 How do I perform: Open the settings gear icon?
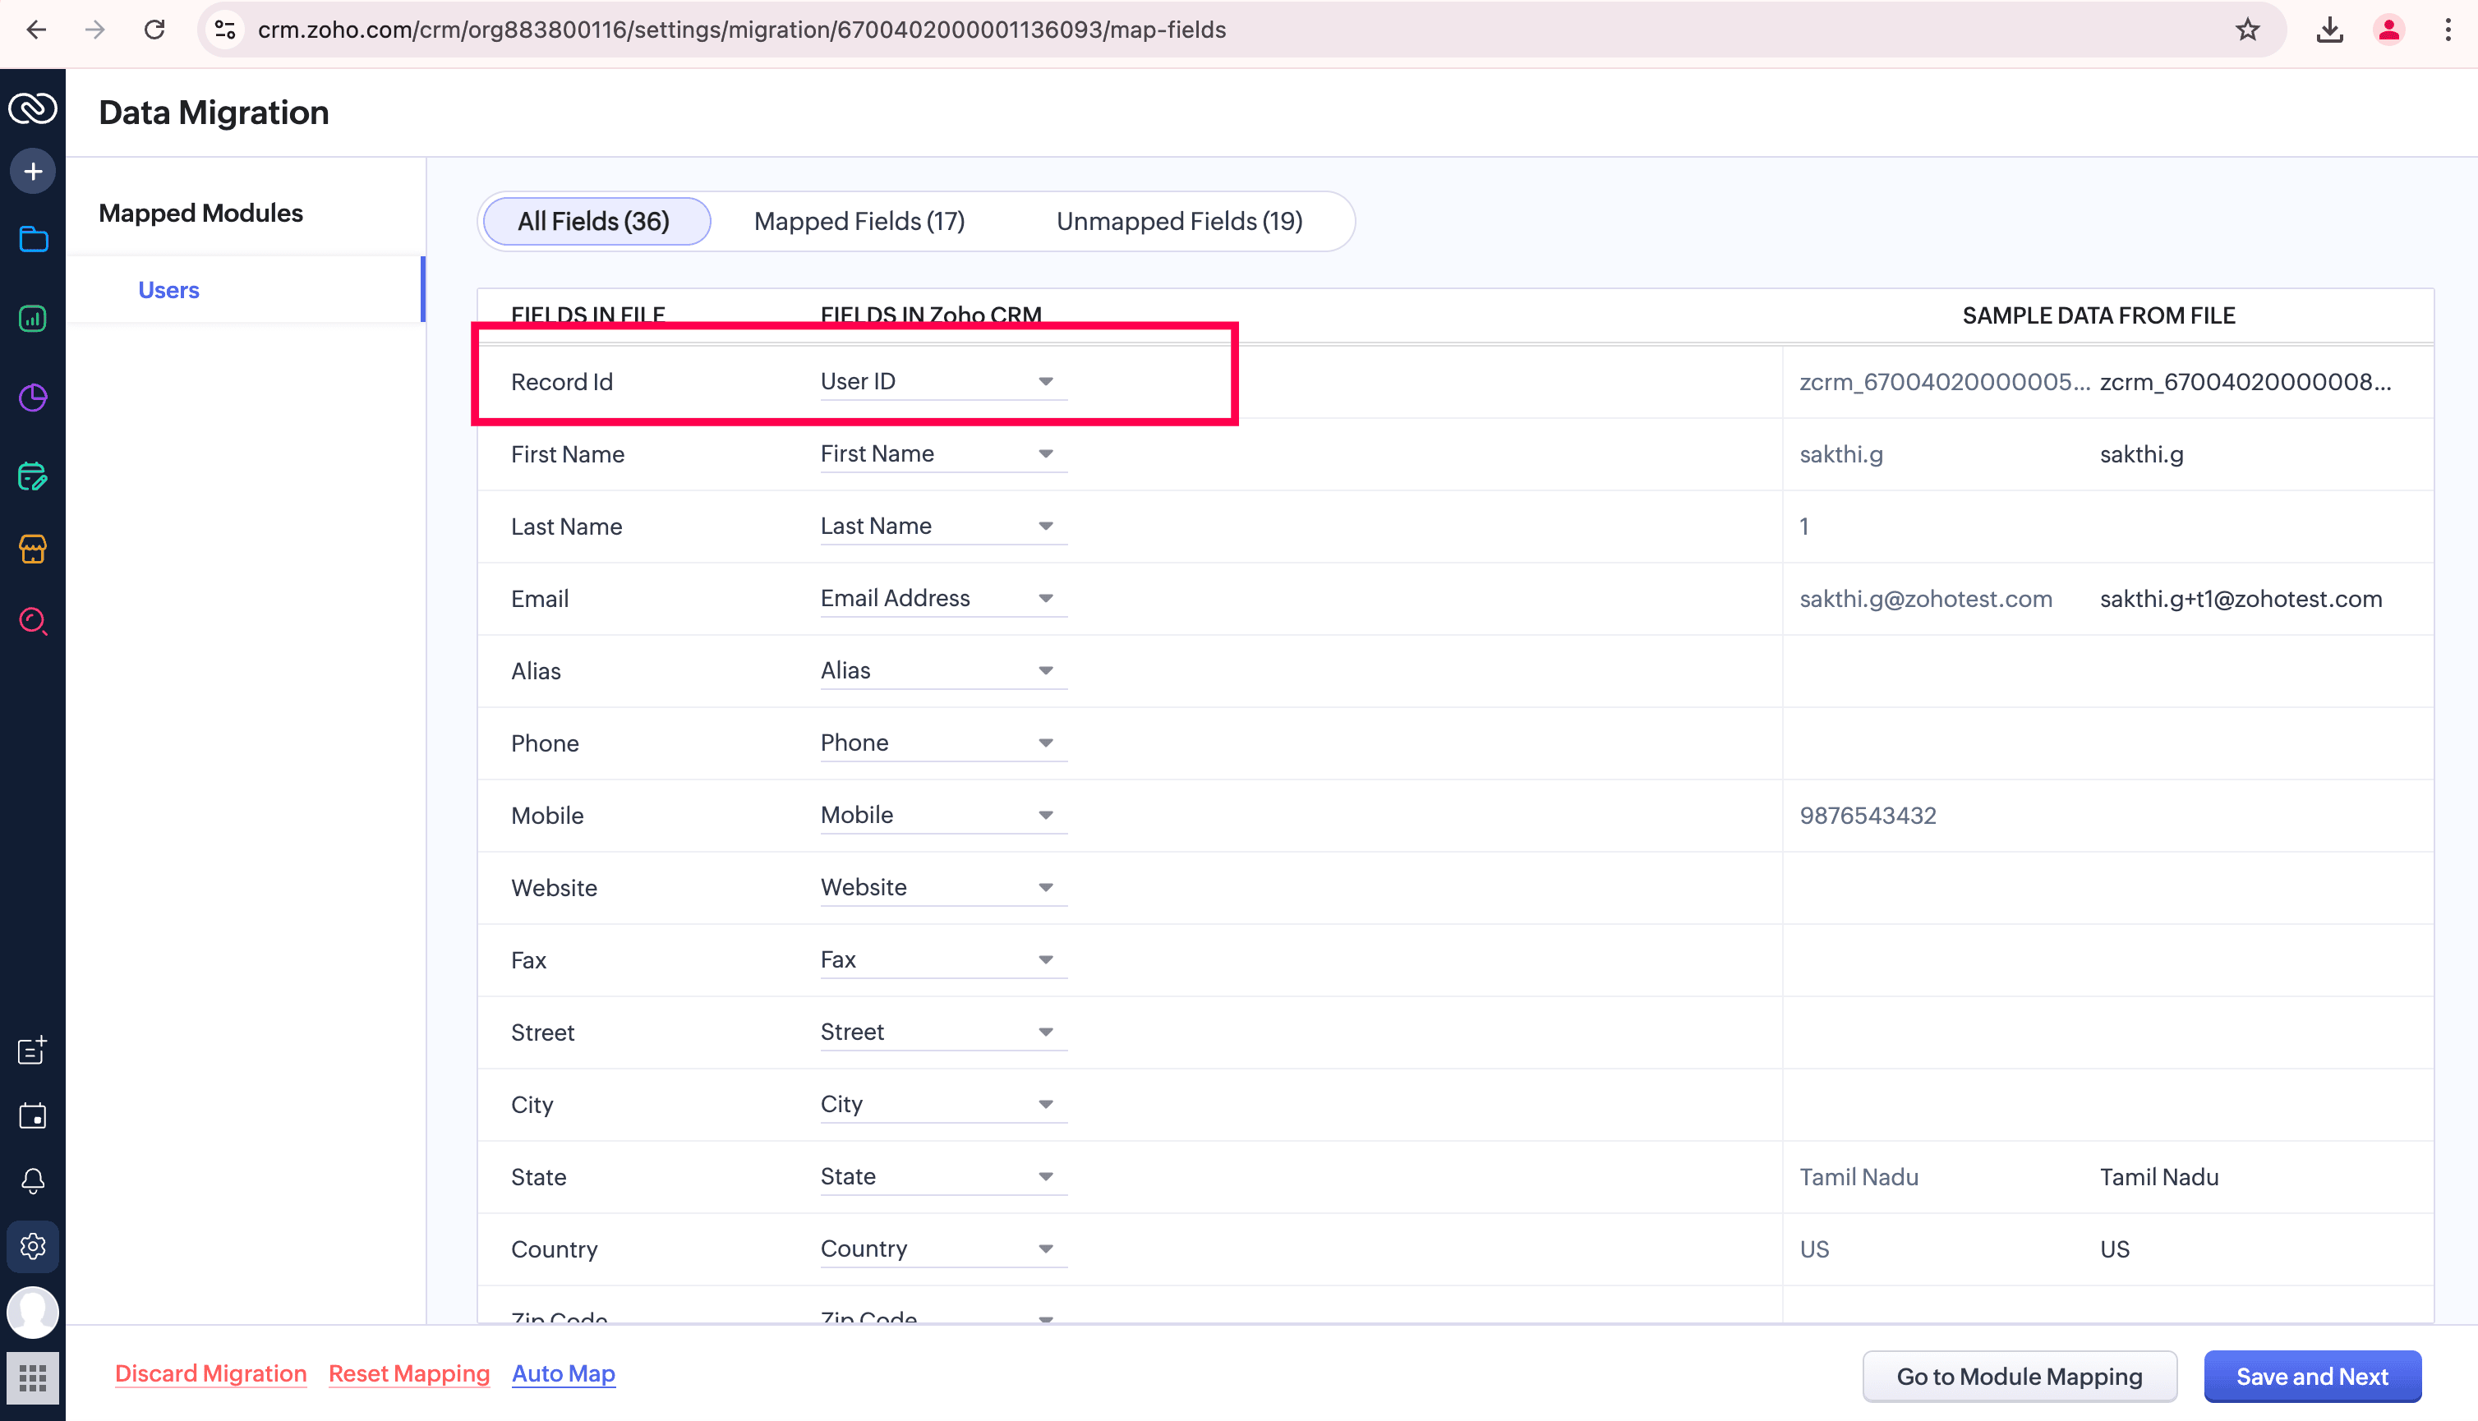click(33, 1246)
